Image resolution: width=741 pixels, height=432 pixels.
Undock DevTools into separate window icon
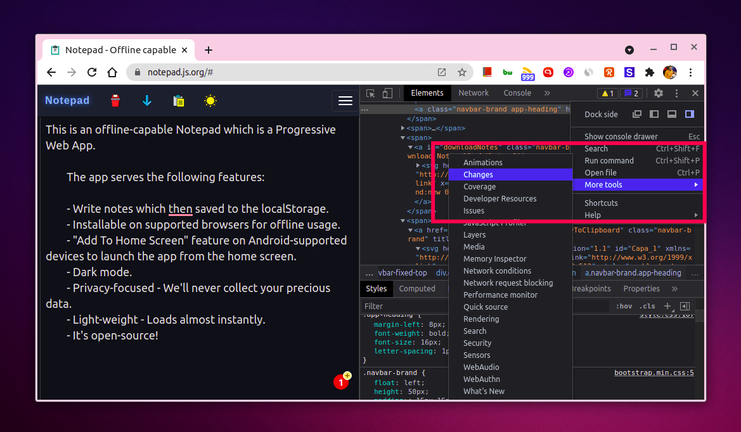[x=637, y=114]
